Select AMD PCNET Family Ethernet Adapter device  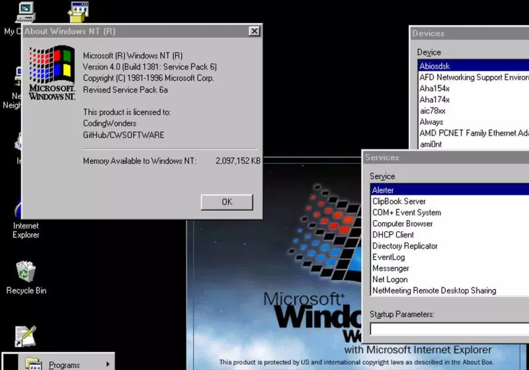pos(473,133)
